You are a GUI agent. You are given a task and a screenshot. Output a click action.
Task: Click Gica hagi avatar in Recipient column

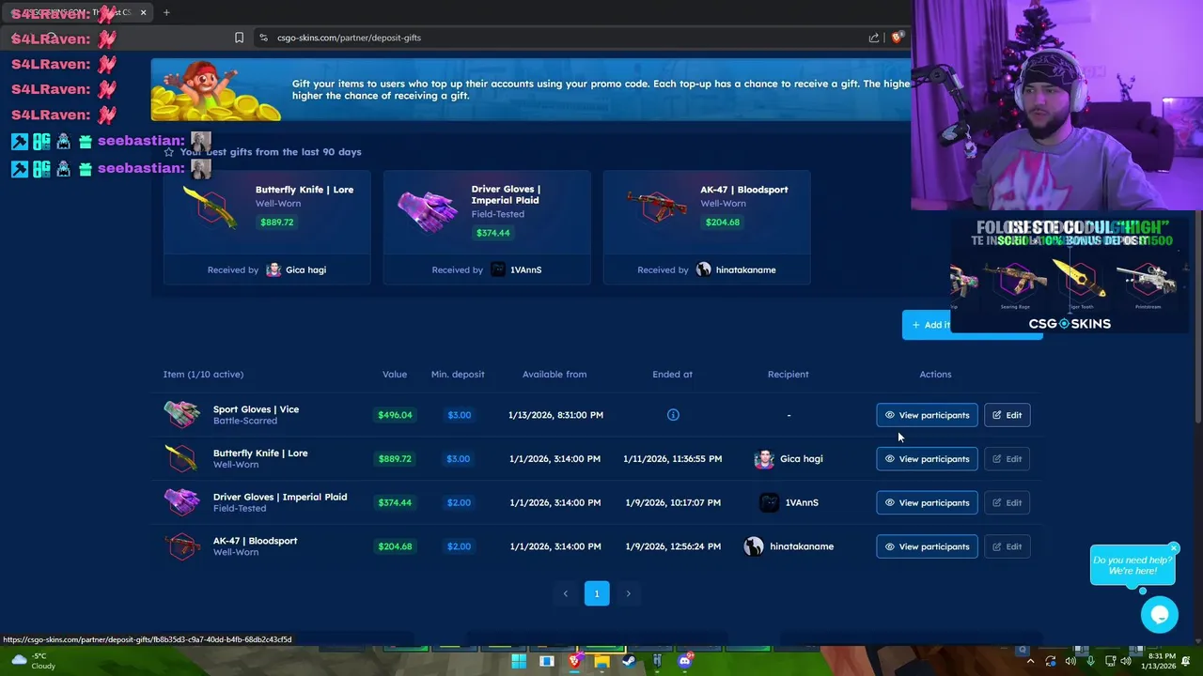pos(764,459)
